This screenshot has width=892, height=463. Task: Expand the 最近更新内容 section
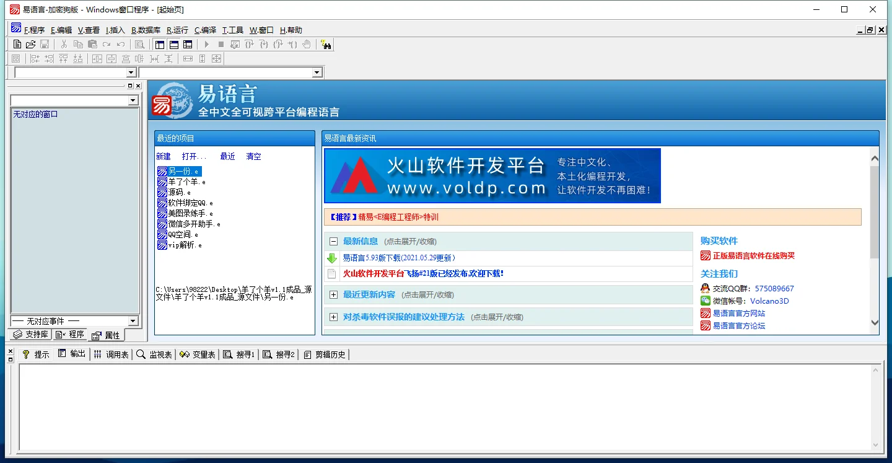pyautogui.click(x=333, y=294)
